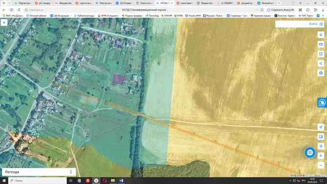
Task: Open the browser extensions puzzle icon
Action: (x=308, y=10)
